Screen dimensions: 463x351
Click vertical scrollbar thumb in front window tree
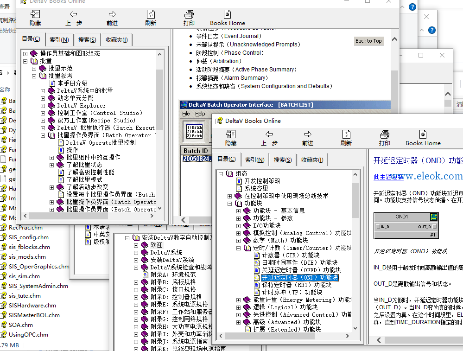[x=355, y=200]
